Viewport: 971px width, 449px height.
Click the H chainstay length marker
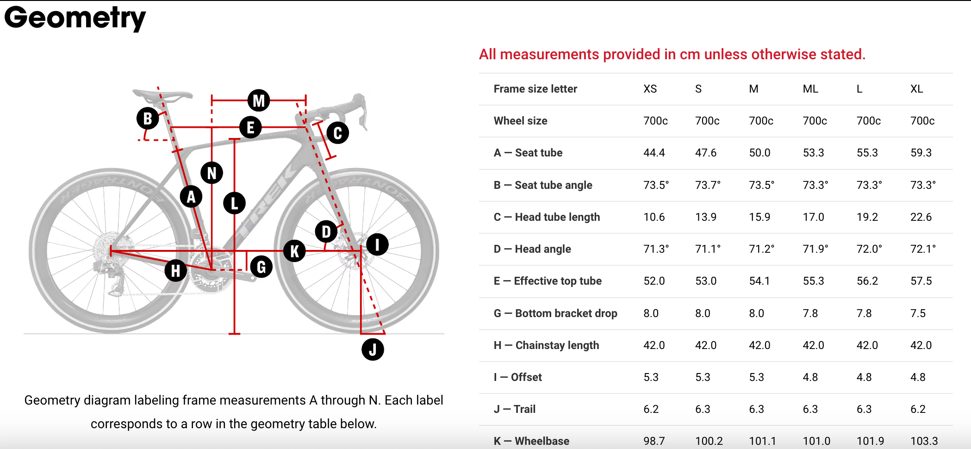tap(175, 271)
